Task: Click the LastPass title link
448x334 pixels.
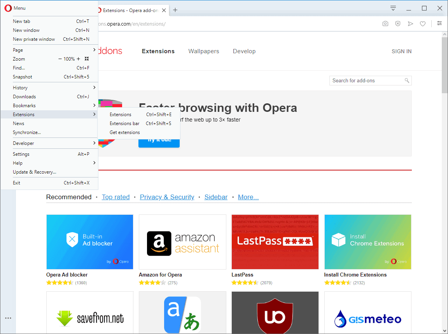Action: (x=242, y=275)
